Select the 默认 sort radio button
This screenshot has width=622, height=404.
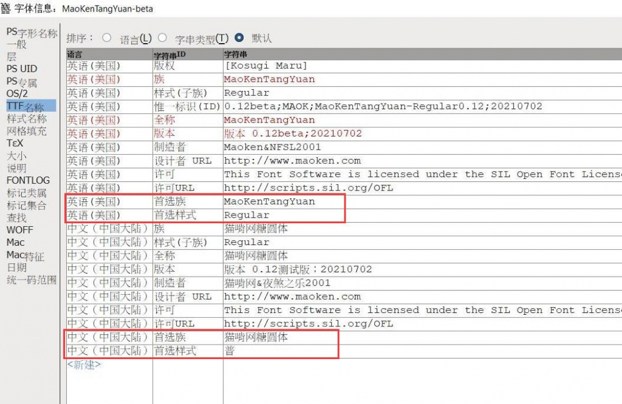[x=239, y=38]
